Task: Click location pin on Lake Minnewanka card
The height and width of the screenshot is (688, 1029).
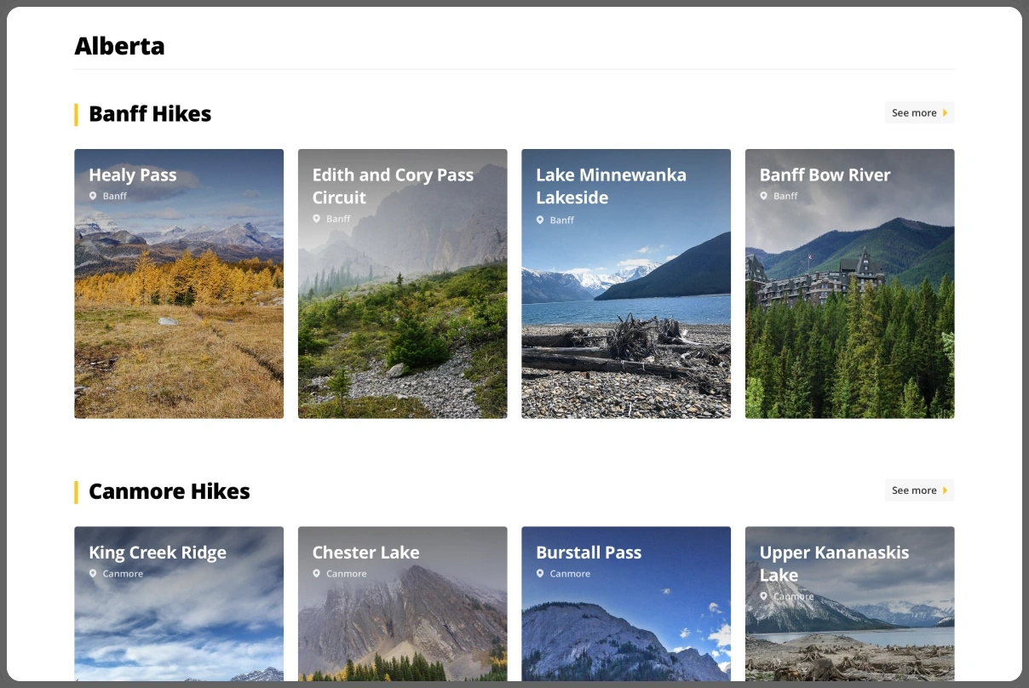Action: (540, 220)
